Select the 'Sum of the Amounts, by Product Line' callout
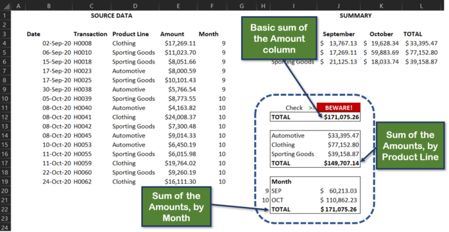The image size is (449, 232). [410, 146]
